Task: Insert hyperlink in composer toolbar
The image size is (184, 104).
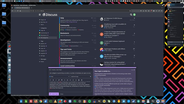Action: click(59, 80)
